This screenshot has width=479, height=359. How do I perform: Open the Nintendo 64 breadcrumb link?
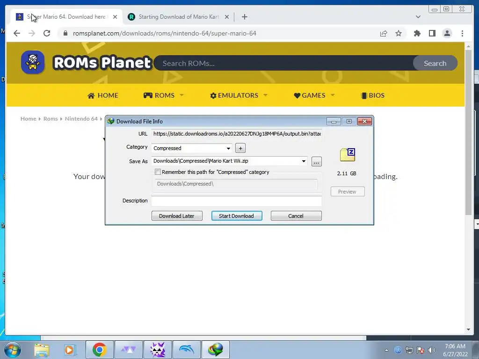(81, 119)
